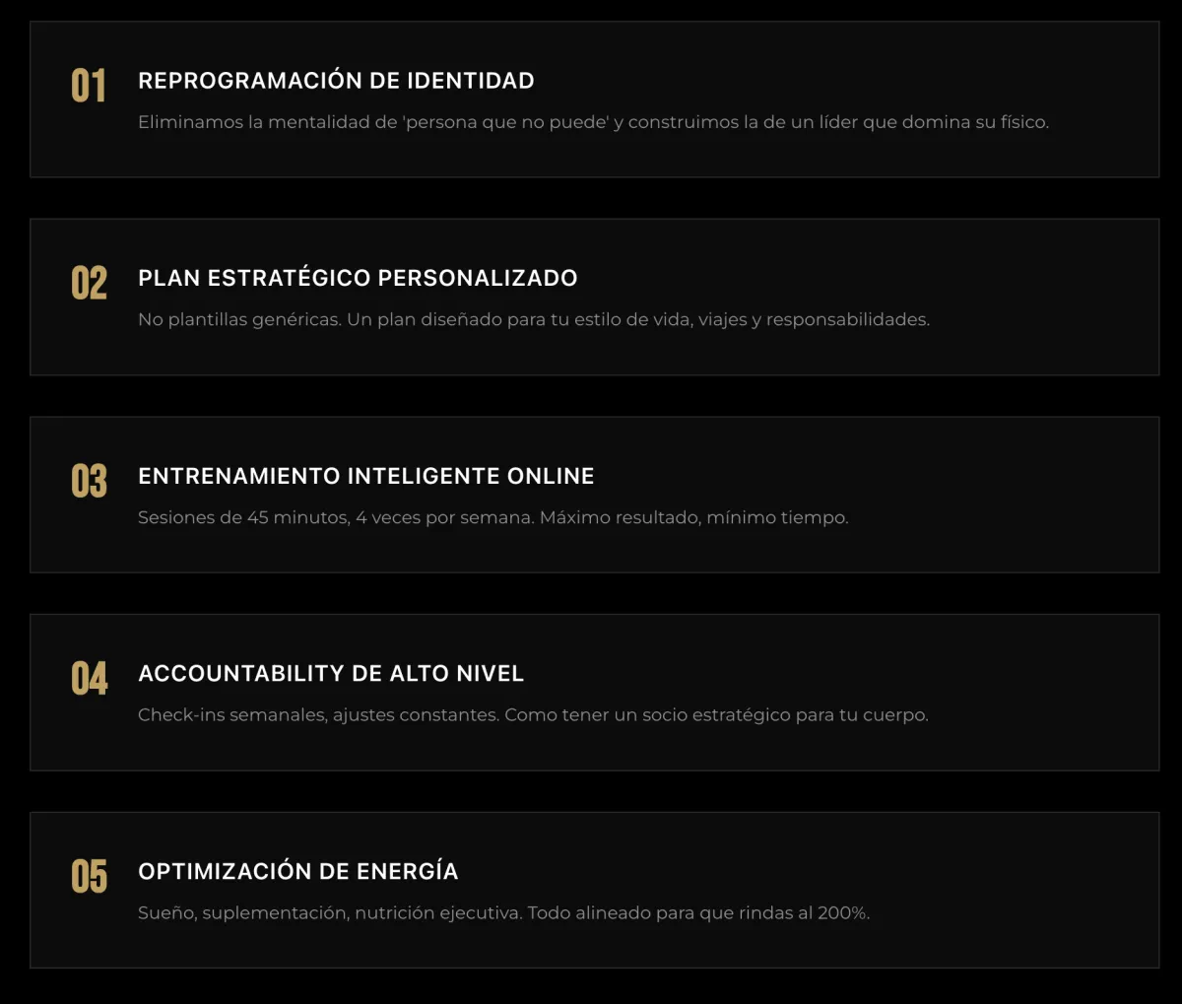
Task: Click the gold 02 step number
Action: pyautogui.click(x=89, y=283)
